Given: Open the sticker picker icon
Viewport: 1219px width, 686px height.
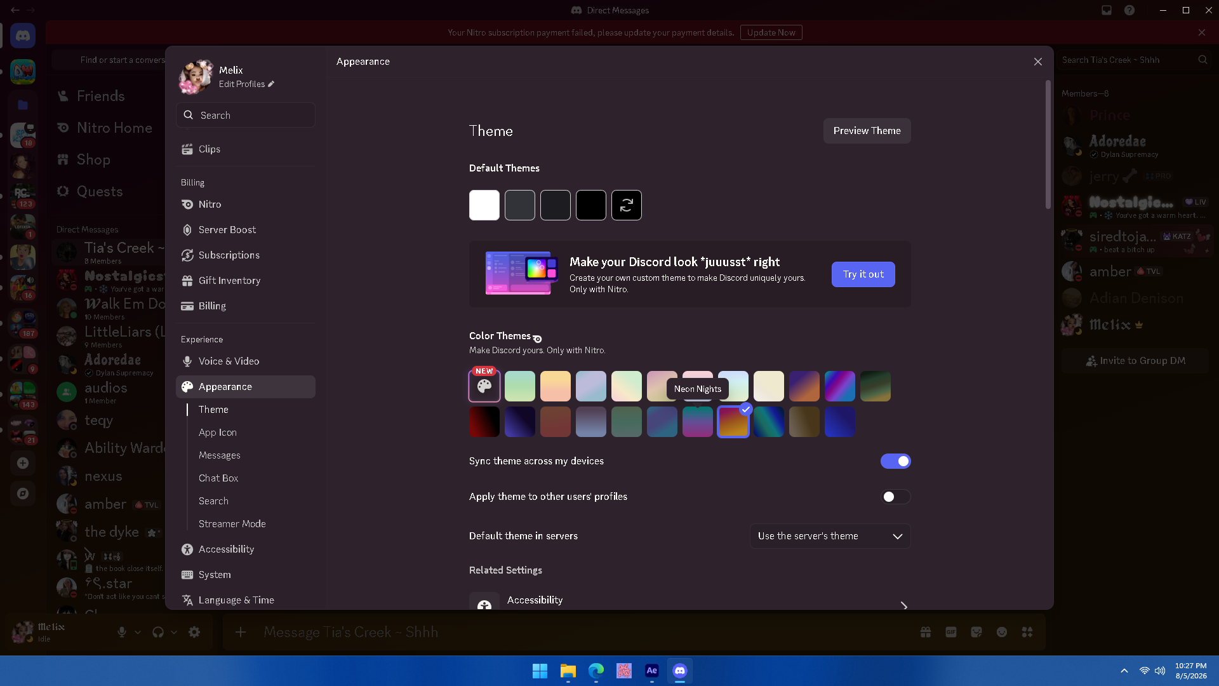Looking at the screenshot, I should (x=976, y=632).
